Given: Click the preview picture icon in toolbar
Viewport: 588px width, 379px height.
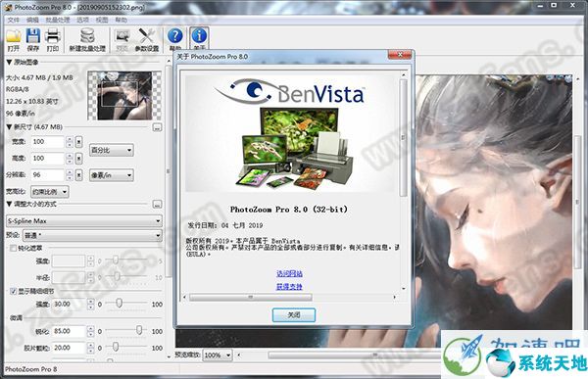Looking at the screenshot, I should [x=122, y=36].
